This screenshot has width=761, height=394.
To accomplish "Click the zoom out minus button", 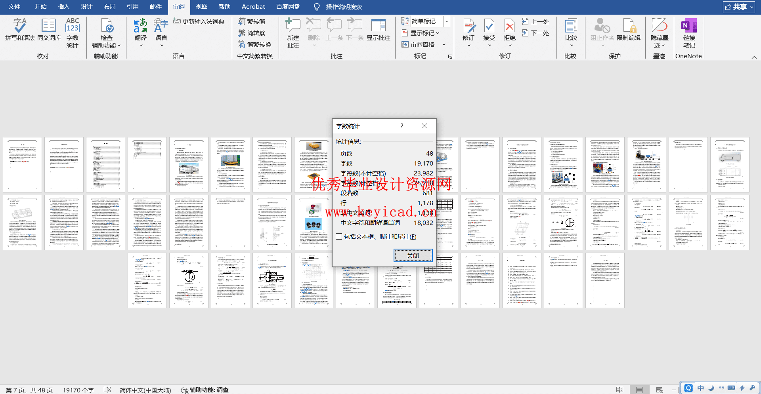I will pyautogui.click(x=674, y=390).
